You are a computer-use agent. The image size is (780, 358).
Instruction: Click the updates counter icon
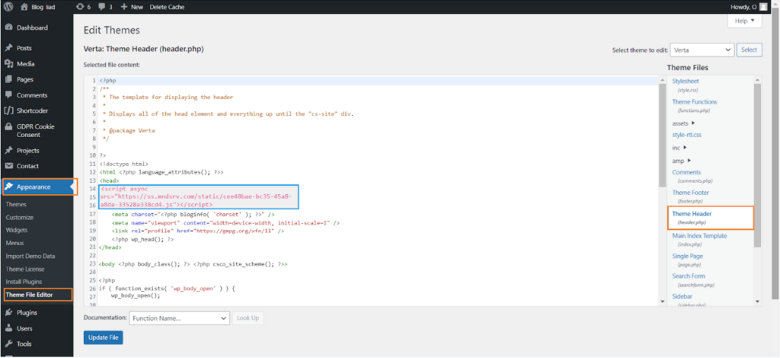(81, 6)
